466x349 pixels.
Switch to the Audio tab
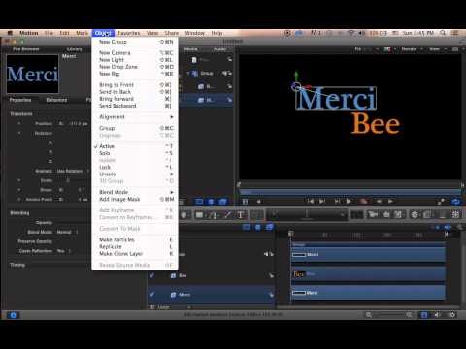point(219,48)
